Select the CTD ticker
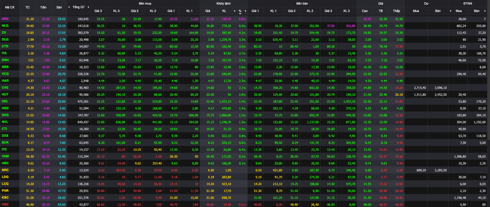Image resolution: width=490 pixels, height=207 pixels. click(5, 46)
